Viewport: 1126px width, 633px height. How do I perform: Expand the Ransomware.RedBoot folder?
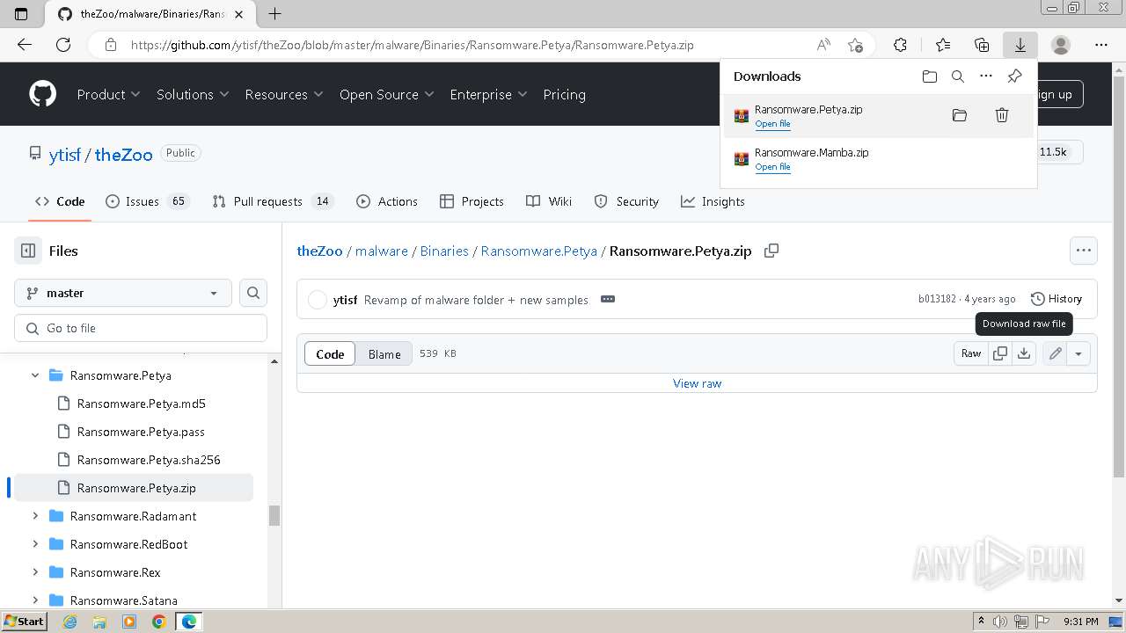coord(35,544)
